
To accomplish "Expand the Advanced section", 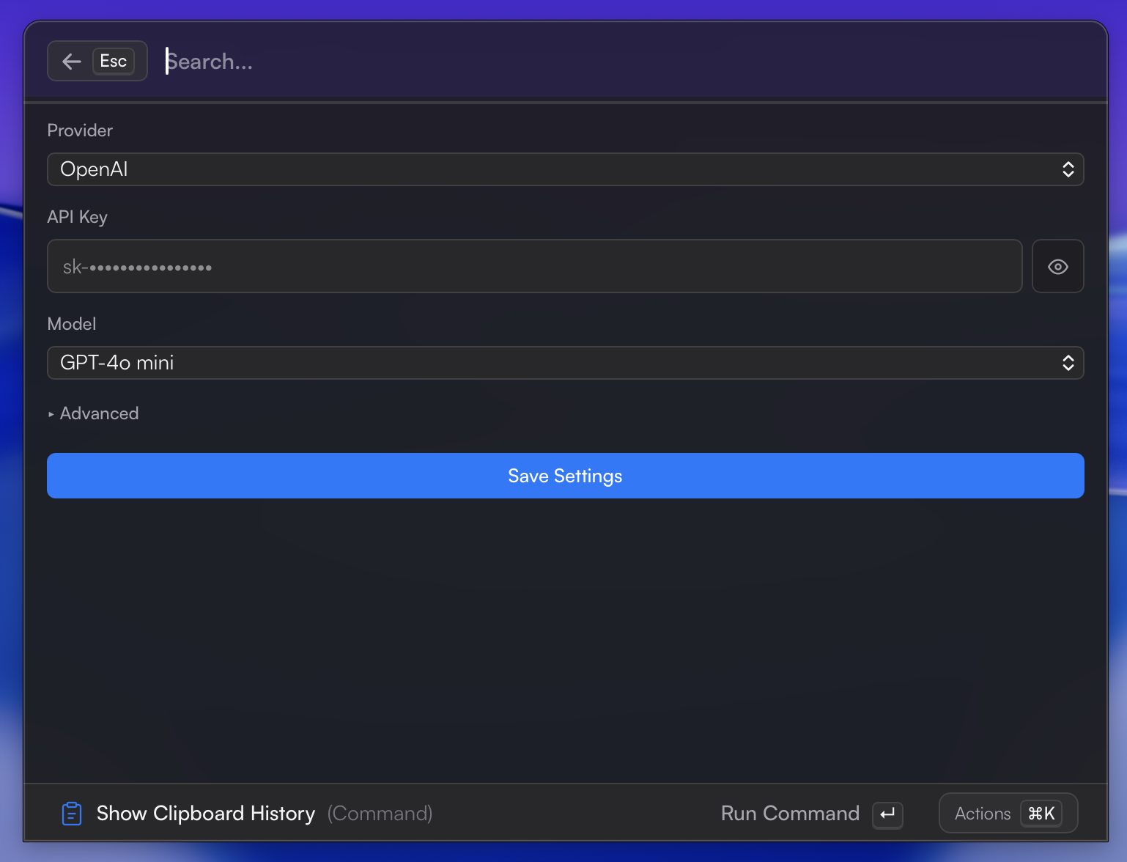I will coord(99,414).
